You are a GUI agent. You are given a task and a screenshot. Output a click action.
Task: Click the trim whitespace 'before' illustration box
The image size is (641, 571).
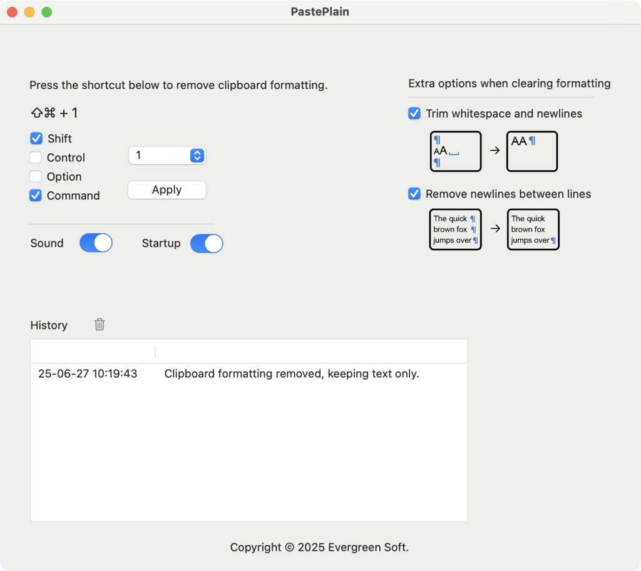pos(456,151)
